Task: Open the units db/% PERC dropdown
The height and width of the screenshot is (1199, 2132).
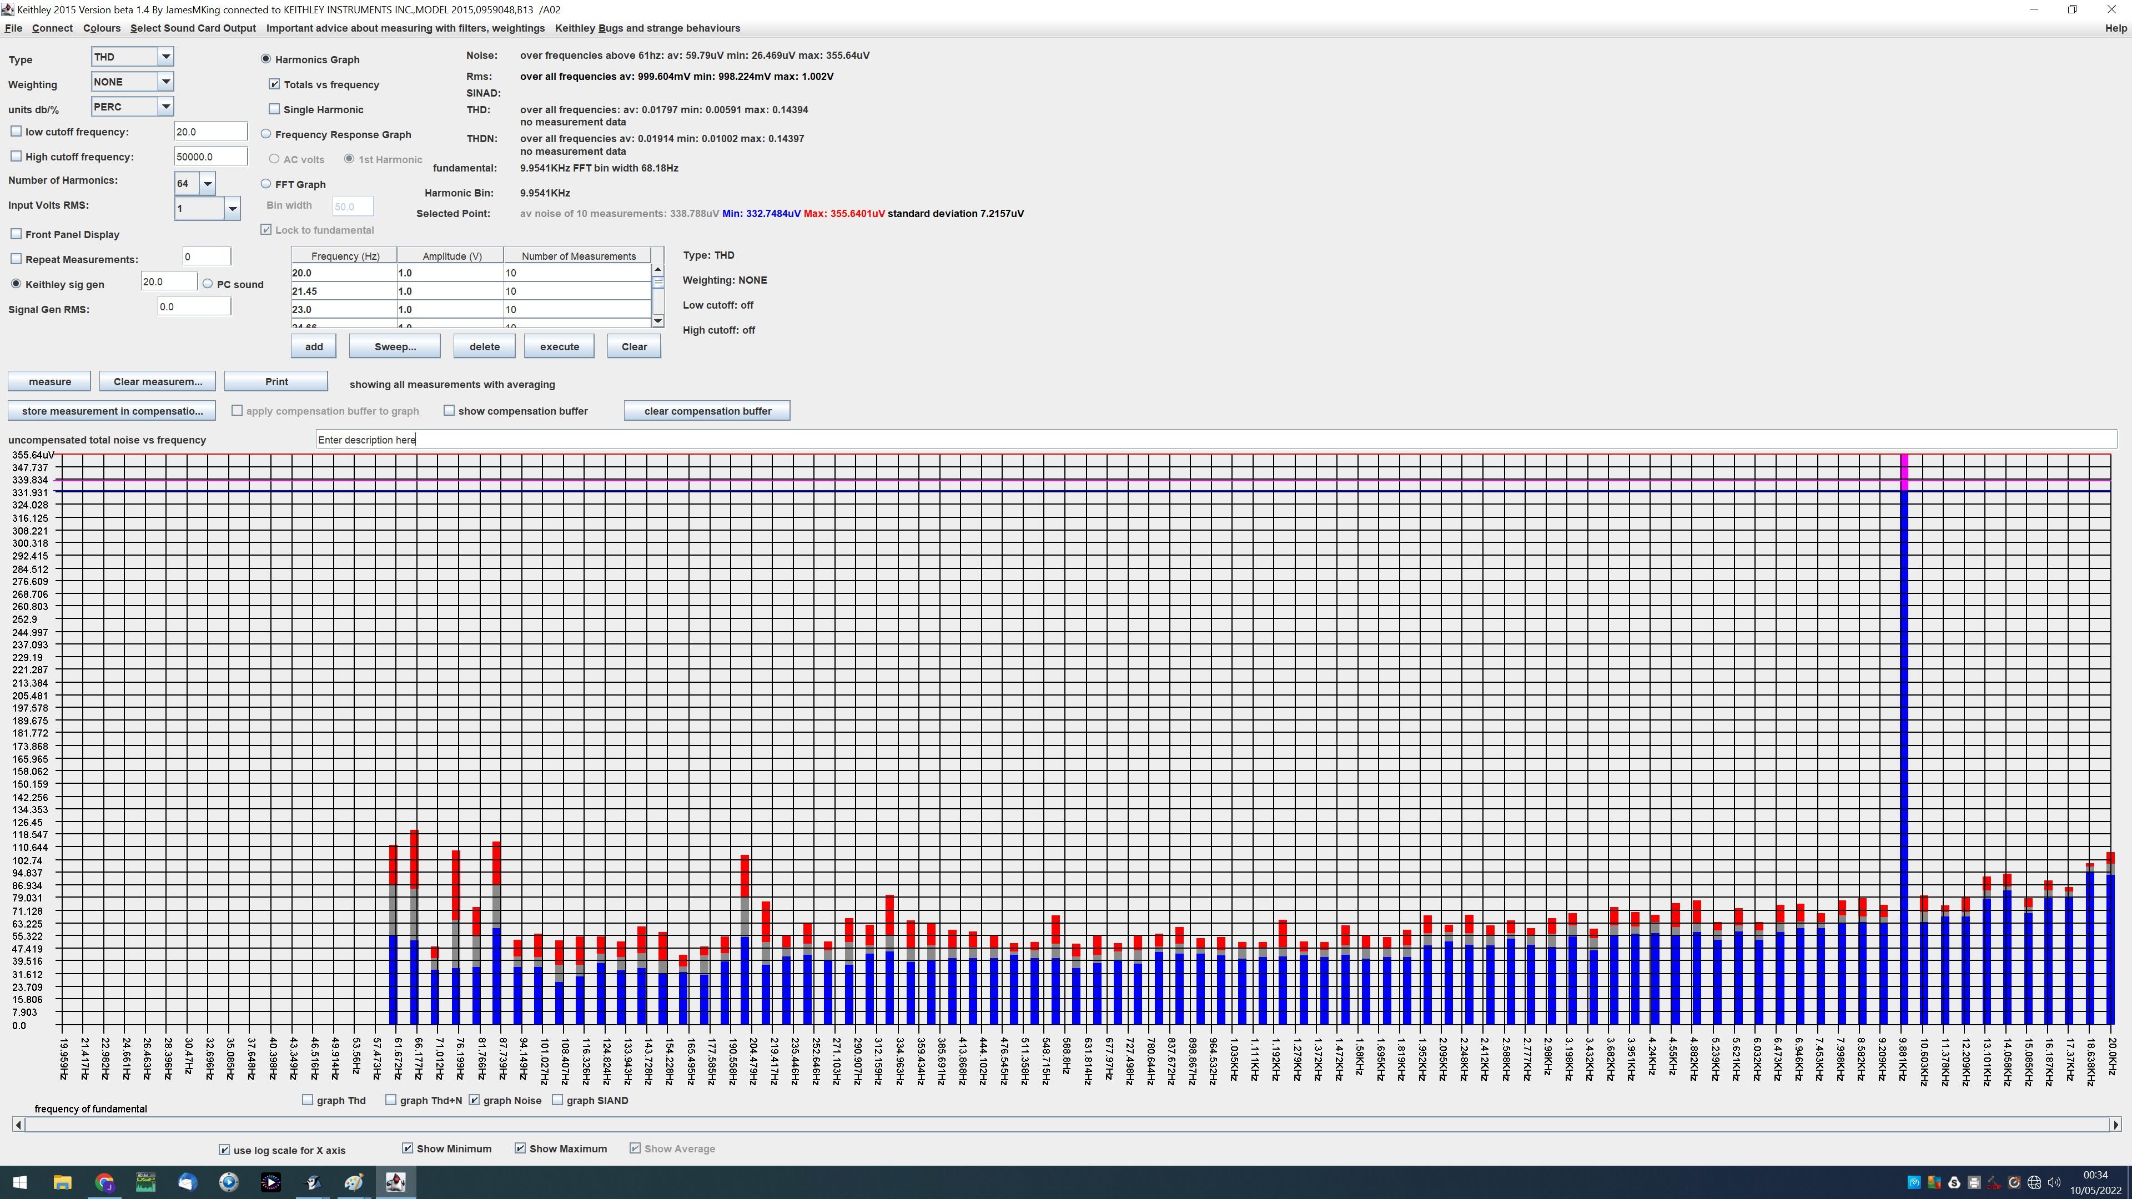Action: click(x=165, y=106)
